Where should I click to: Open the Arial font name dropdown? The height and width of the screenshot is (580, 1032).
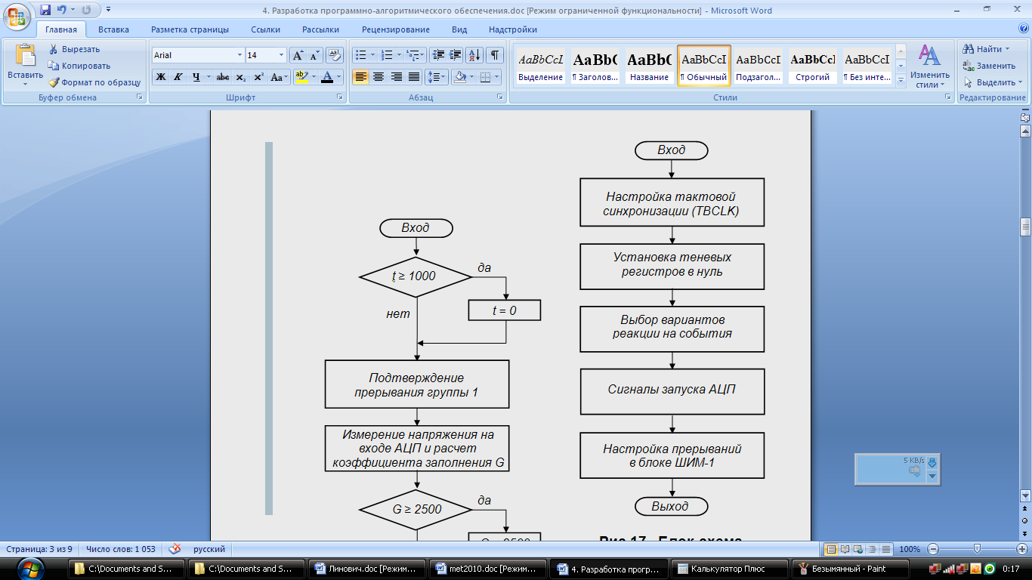[x=239, y=55]
